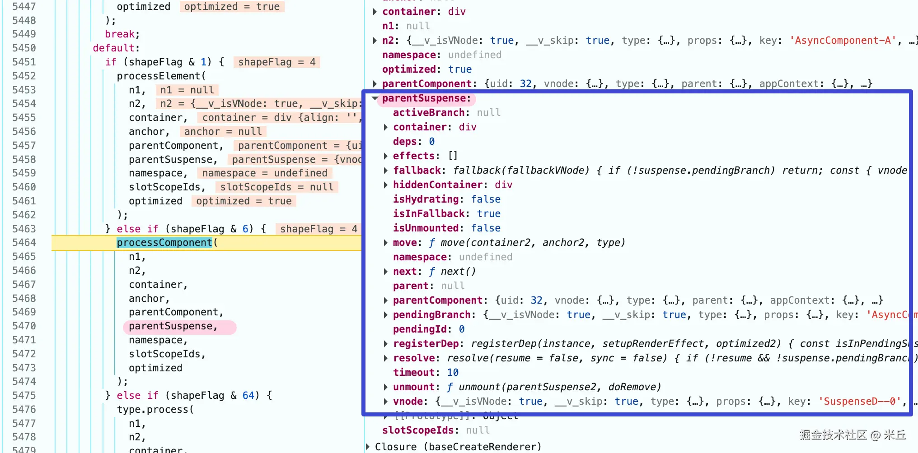
Task: Expand the move function property
Action: (386, 243)
